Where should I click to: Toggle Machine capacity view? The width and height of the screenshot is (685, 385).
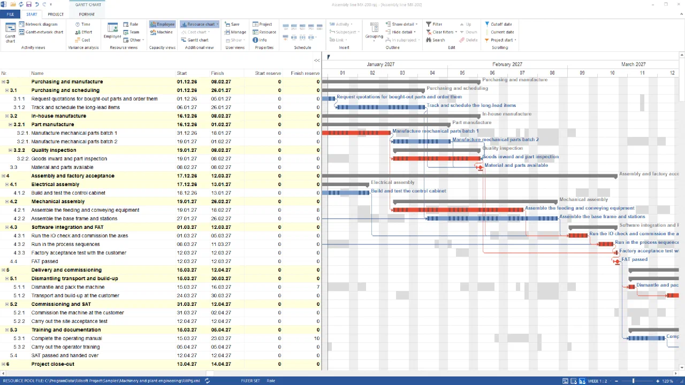[x=161, y=32]
